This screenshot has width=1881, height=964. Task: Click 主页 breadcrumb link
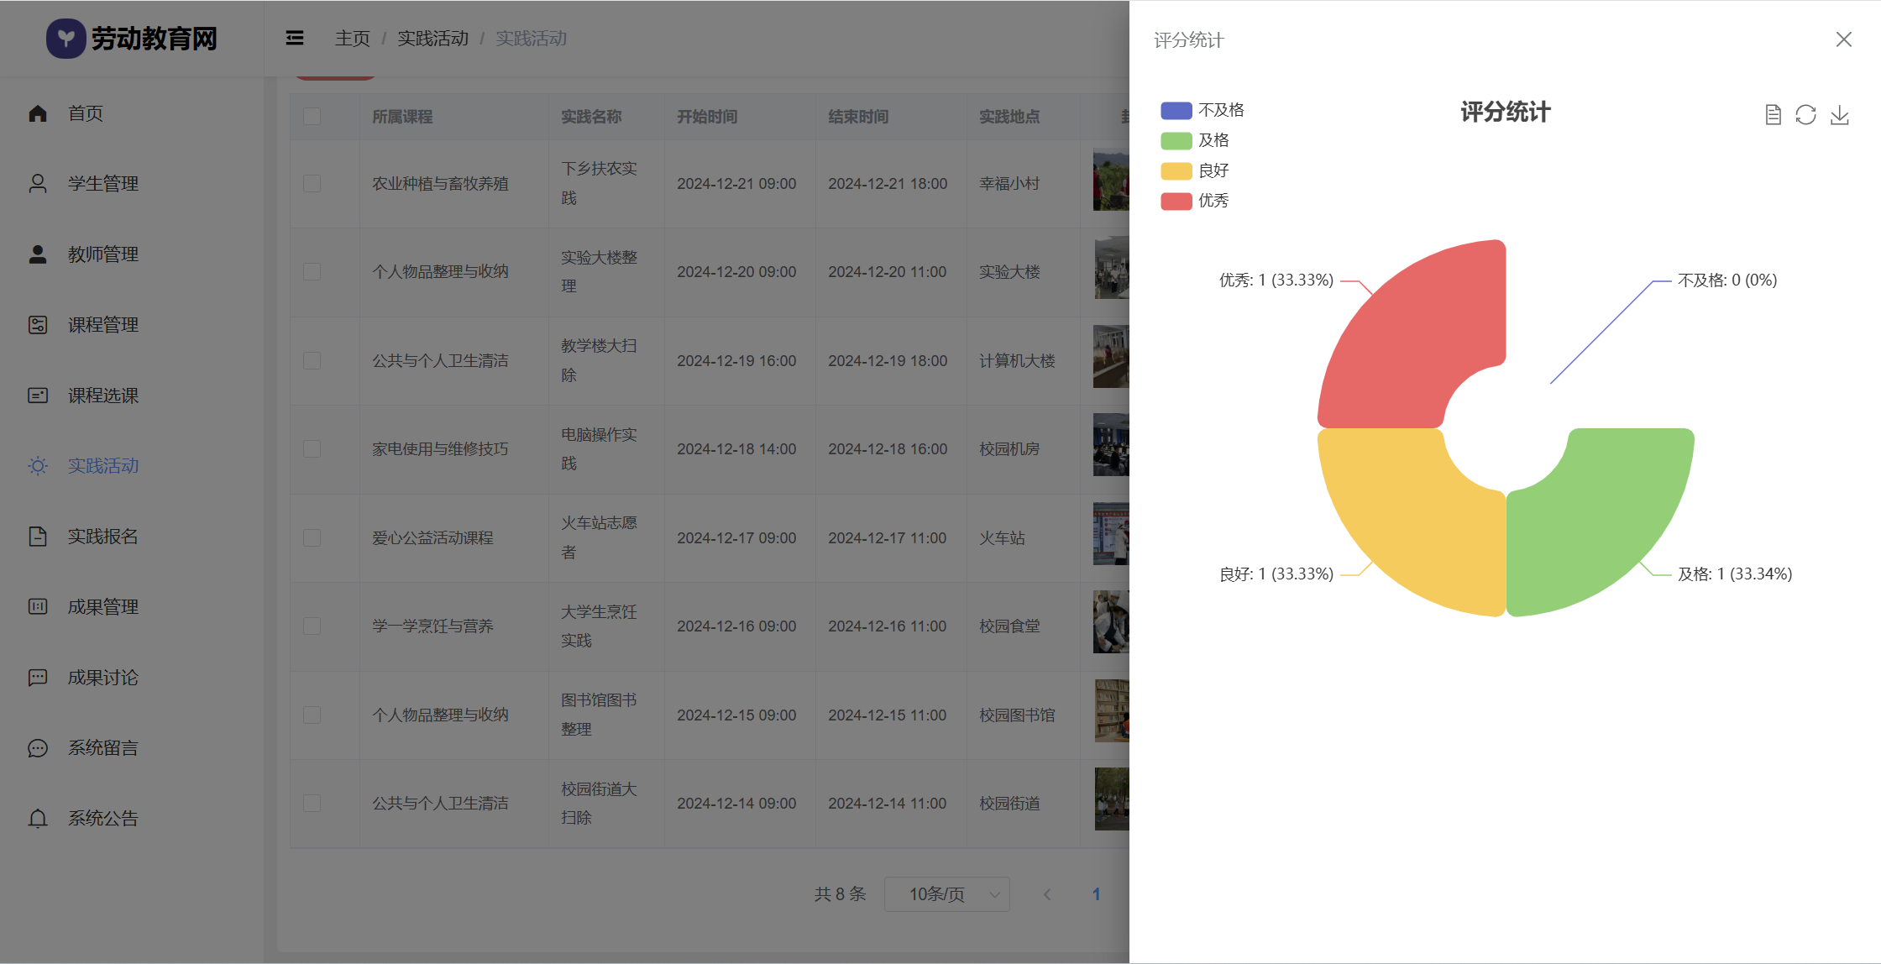tap(352, 39)
